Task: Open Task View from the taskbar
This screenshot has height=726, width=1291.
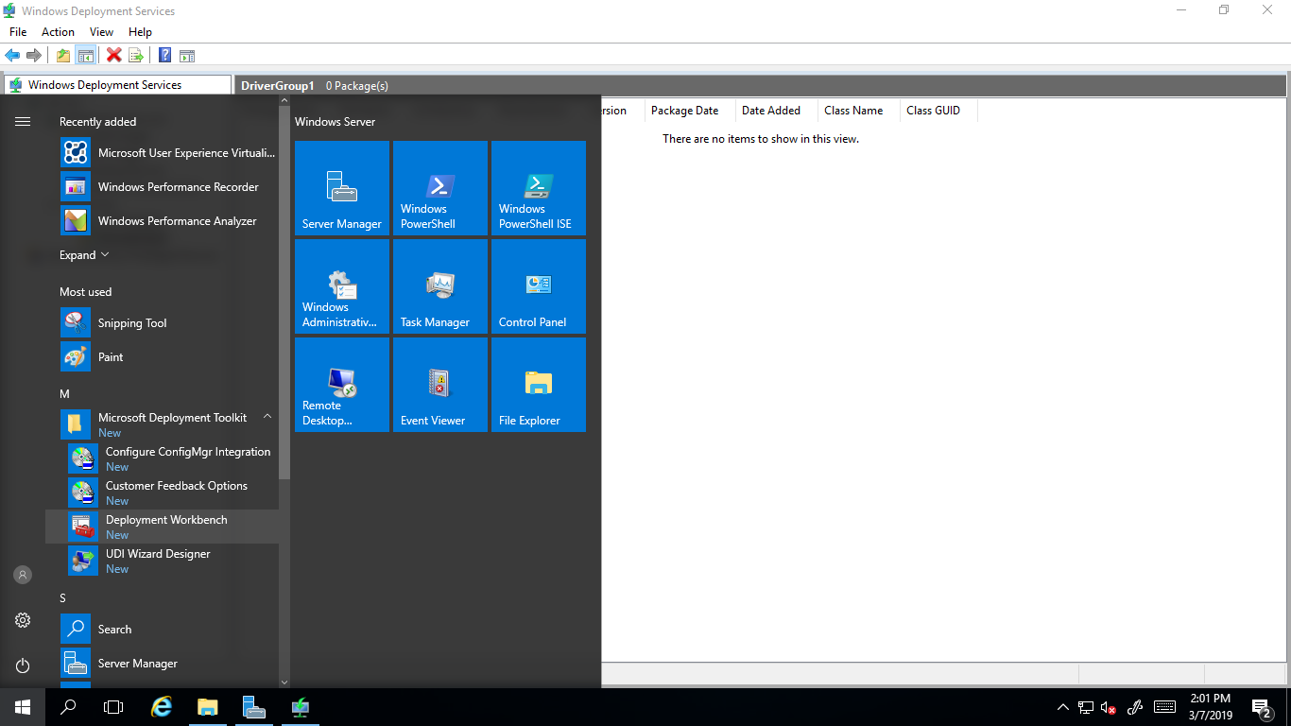Action: [x=113, y=707]
